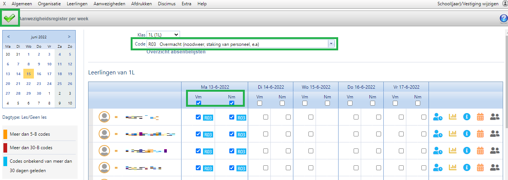Click the R03 badge in first student's Monday Nm cell

coord(241,118)
